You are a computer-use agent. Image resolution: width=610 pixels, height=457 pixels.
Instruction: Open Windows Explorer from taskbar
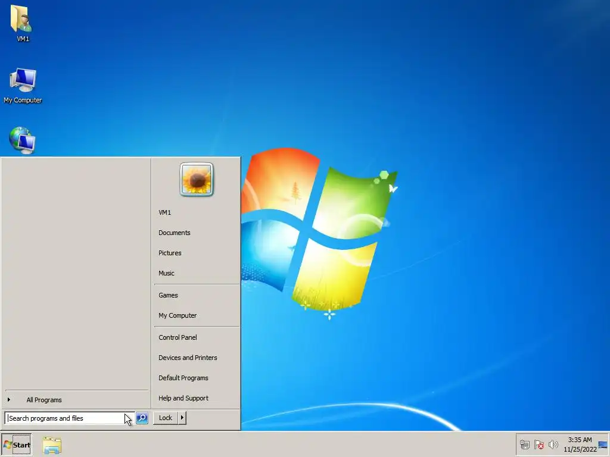52,445
